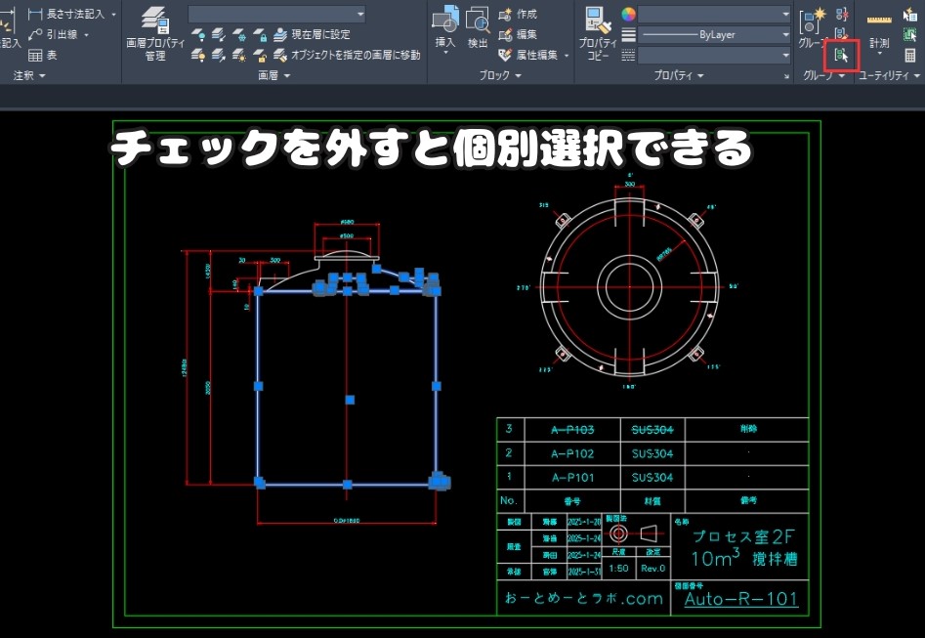Open the プロパティ panel dialog launcher arrow
Viewport: 925px width, 638px height.
(786, 76)
